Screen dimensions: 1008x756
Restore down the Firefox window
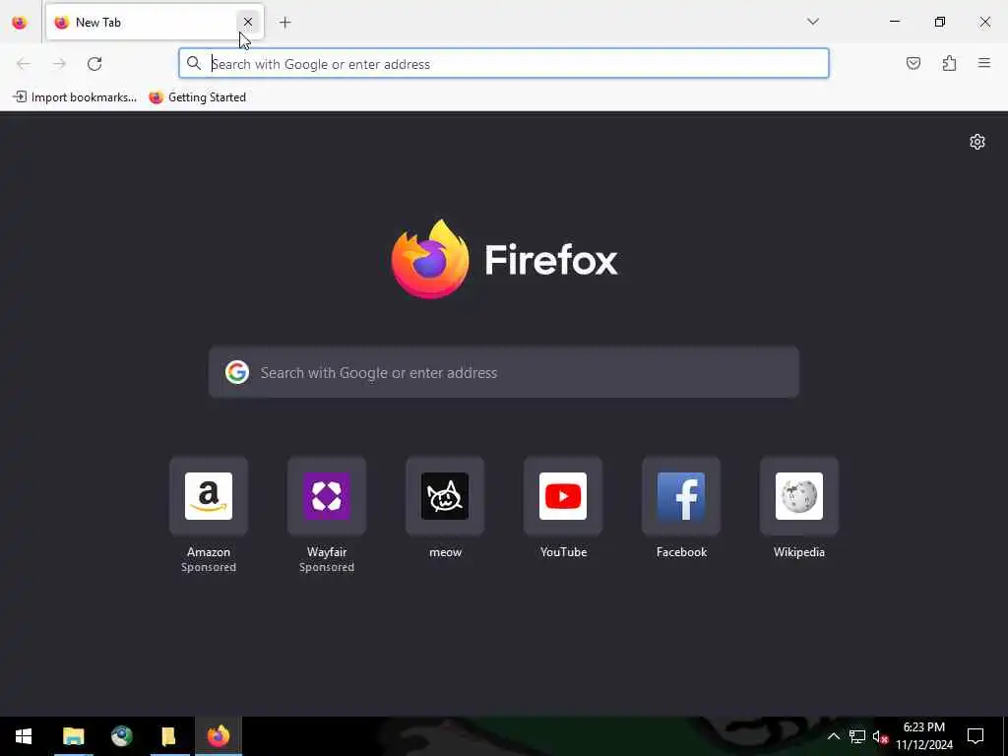(940, 22)
